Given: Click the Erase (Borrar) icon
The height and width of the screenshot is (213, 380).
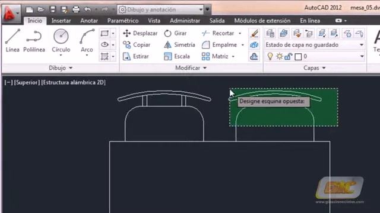Looking at the screenshot, I should pyautogui.click(x=254, y=33).
